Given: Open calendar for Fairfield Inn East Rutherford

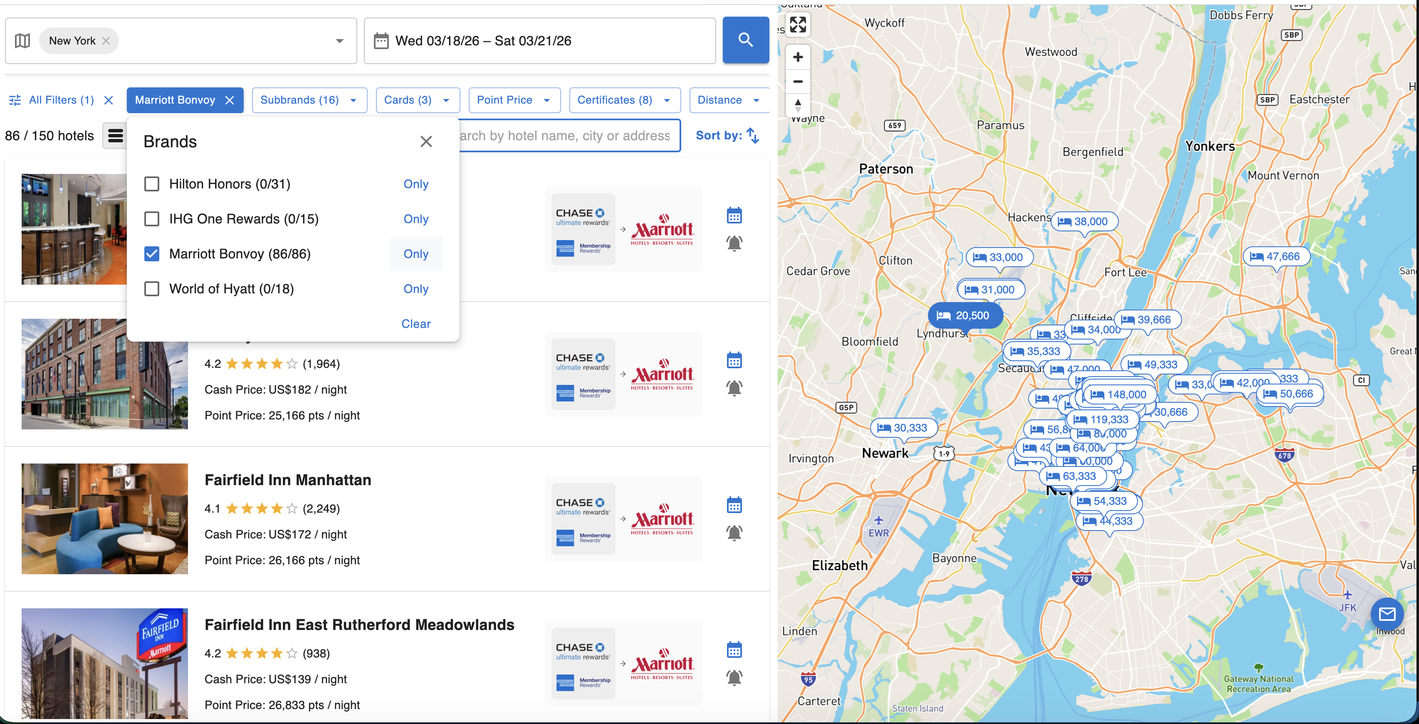Looking at the screenshot, I should pyautogui.click(x=734, y=650).
